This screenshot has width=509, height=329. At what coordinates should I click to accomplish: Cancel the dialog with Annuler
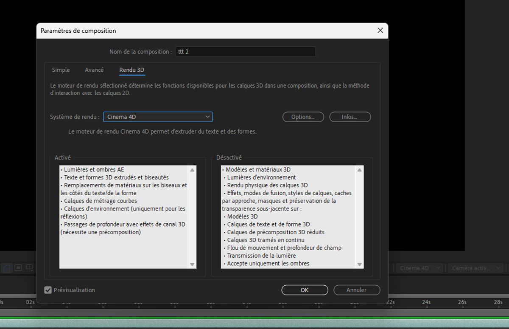click(356, 290)
